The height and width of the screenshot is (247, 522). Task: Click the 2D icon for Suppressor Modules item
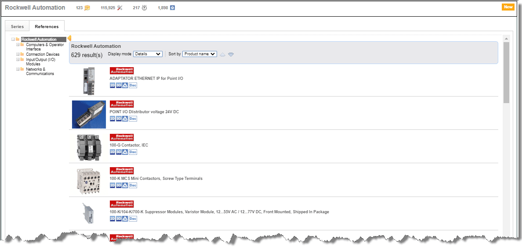(x=112, y=218)
